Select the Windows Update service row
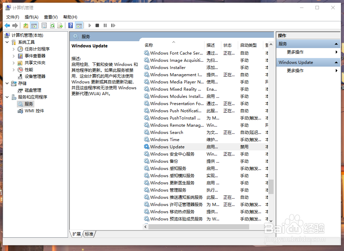 click(x=206, y=147)
